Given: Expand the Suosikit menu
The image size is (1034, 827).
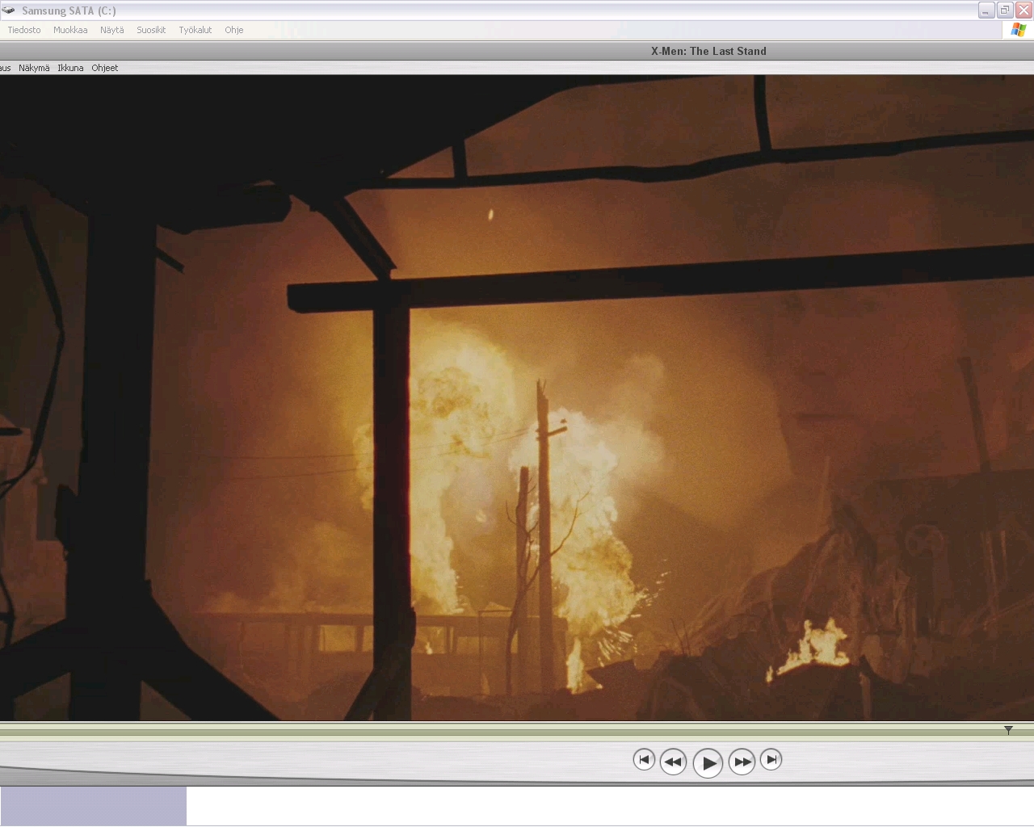Looking at the screenshot, I should [x=151, y=30].
